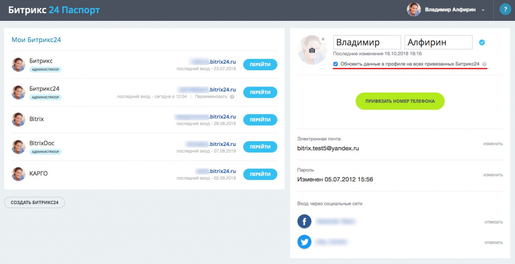Click text Изменен 05.07.2012 15:56
Image resolution: width=515 pixels, height=264 pixels.
[335, 180]
